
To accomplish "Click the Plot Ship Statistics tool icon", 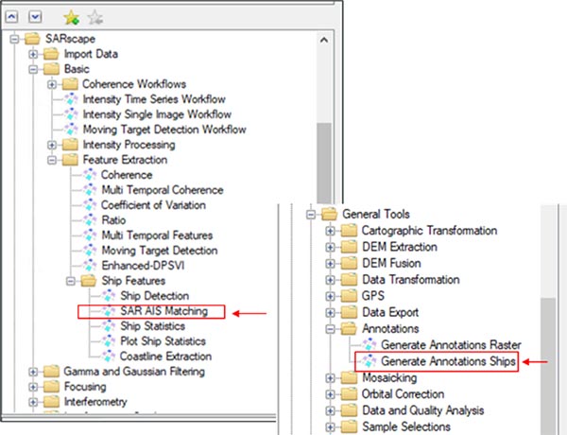I will (x=108, y=341).
